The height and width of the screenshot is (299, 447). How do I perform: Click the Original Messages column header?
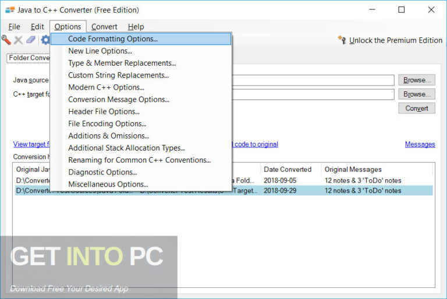(x=377, y=169)
